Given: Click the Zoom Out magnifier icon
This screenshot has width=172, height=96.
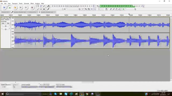Looking at the screenshot, I should click(114, 9).
